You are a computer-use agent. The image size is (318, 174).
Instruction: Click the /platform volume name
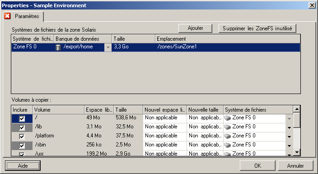pos(44,136)
